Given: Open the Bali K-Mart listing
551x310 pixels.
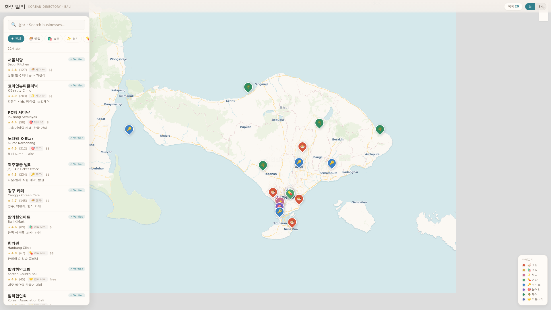Looking at the screenshot, I should click(46, 225).
